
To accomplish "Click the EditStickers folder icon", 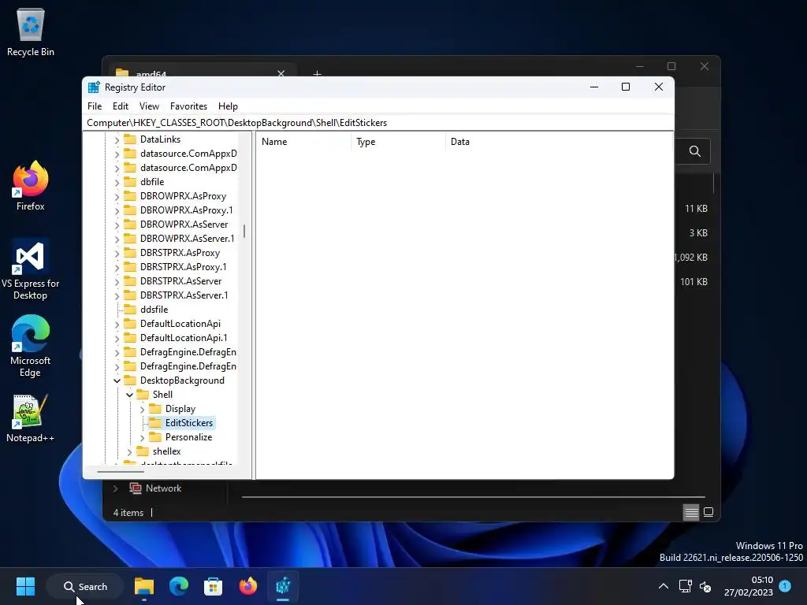I will coord(155,423).
